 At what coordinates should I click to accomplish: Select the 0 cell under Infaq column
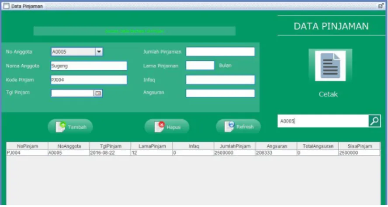194,153
